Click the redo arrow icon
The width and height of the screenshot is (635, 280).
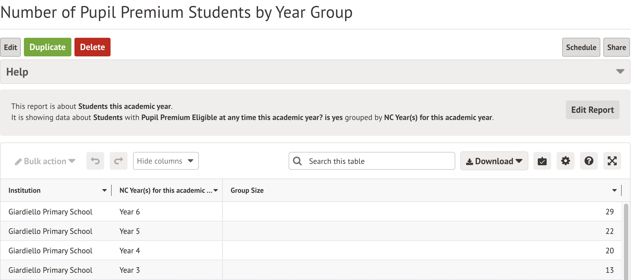pos(118,161)
